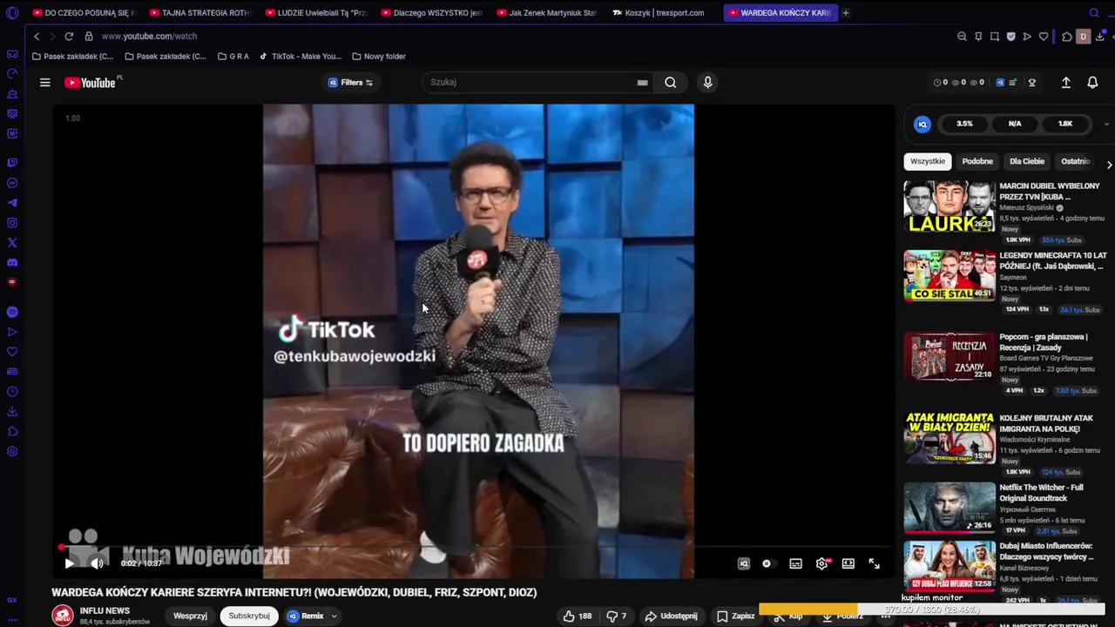This screenshot has width=1115, height=627.
Task: Open Twitch in the Opera GX sidebar
Action: (x=12, y=163)
